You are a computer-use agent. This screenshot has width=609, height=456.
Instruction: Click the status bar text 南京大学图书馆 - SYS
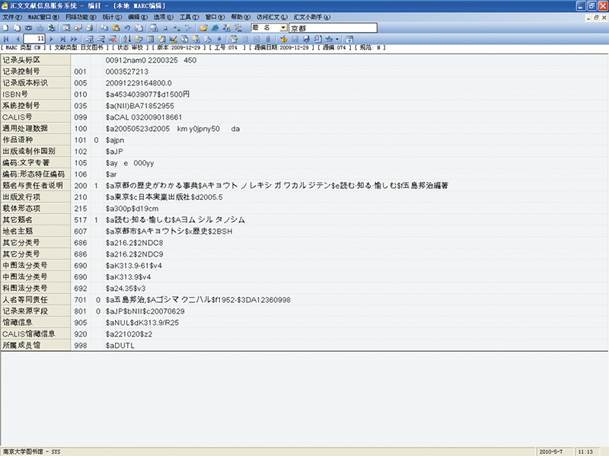click(32, 451)
